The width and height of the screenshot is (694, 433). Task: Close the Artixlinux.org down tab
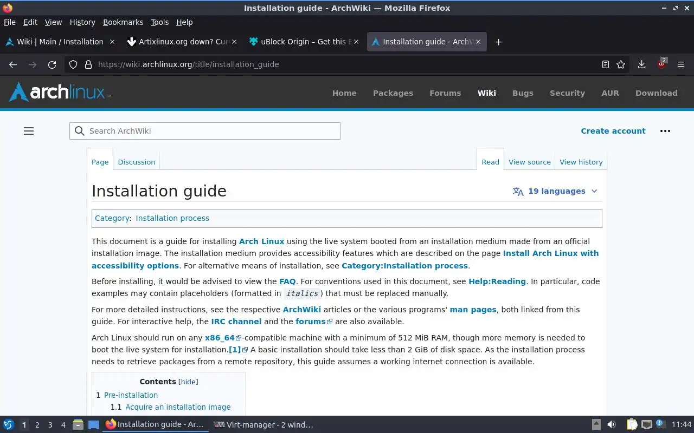(234, 42)
